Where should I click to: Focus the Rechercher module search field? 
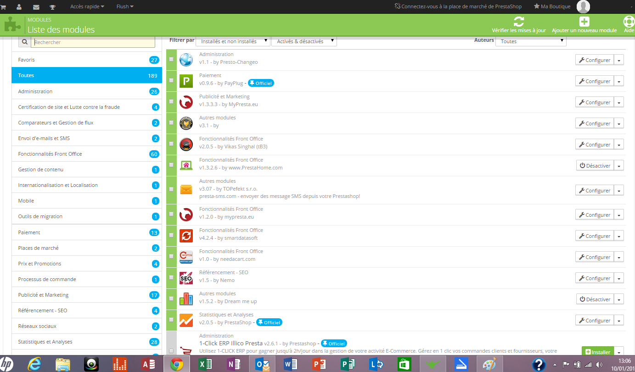pos(93,42)
